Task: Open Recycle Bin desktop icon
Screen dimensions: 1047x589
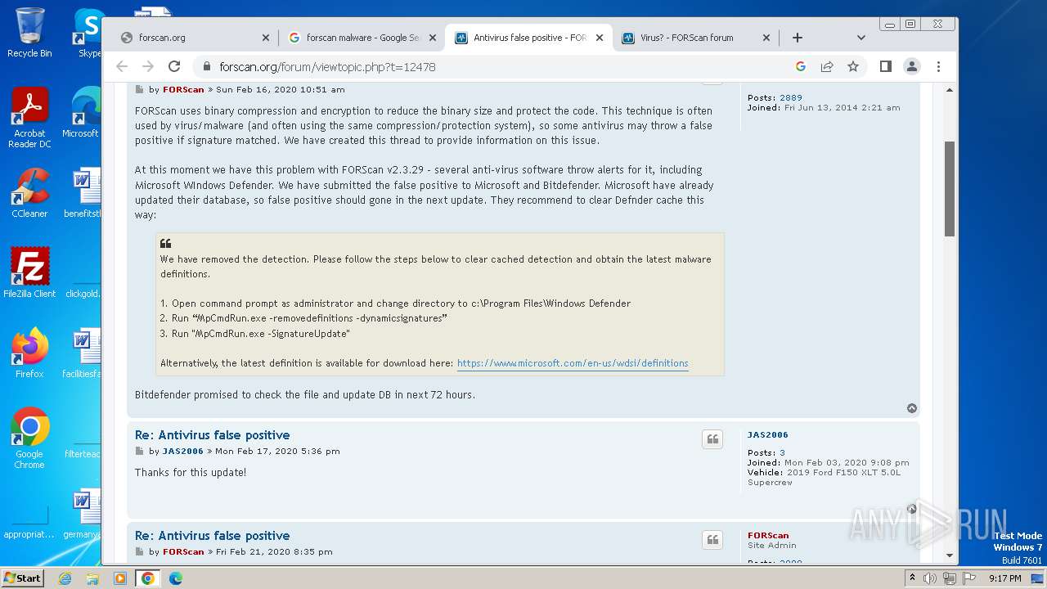Action: pyautogui.click(x=29, y=33)
